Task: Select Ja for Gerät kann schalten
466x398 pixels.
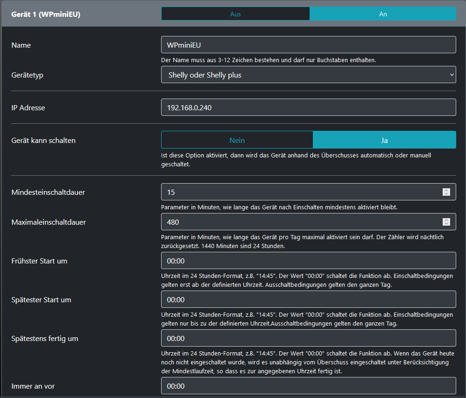Action: click(384, 140)
